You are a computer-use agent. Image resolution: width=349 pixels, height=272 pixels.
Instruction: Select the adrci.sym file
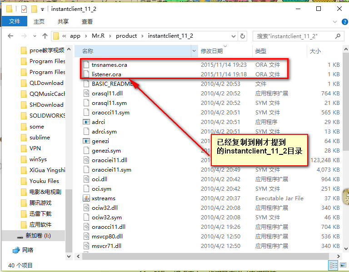pyautogui.click(x=104, y=132)
